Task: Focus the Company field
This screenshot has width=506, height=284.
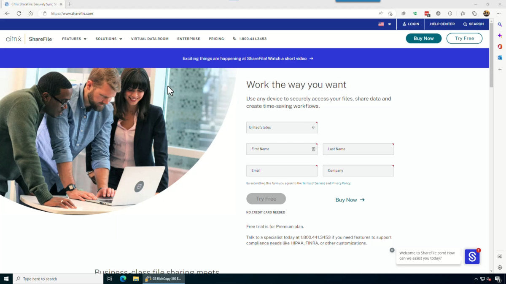Action: (x=358, y=170)
